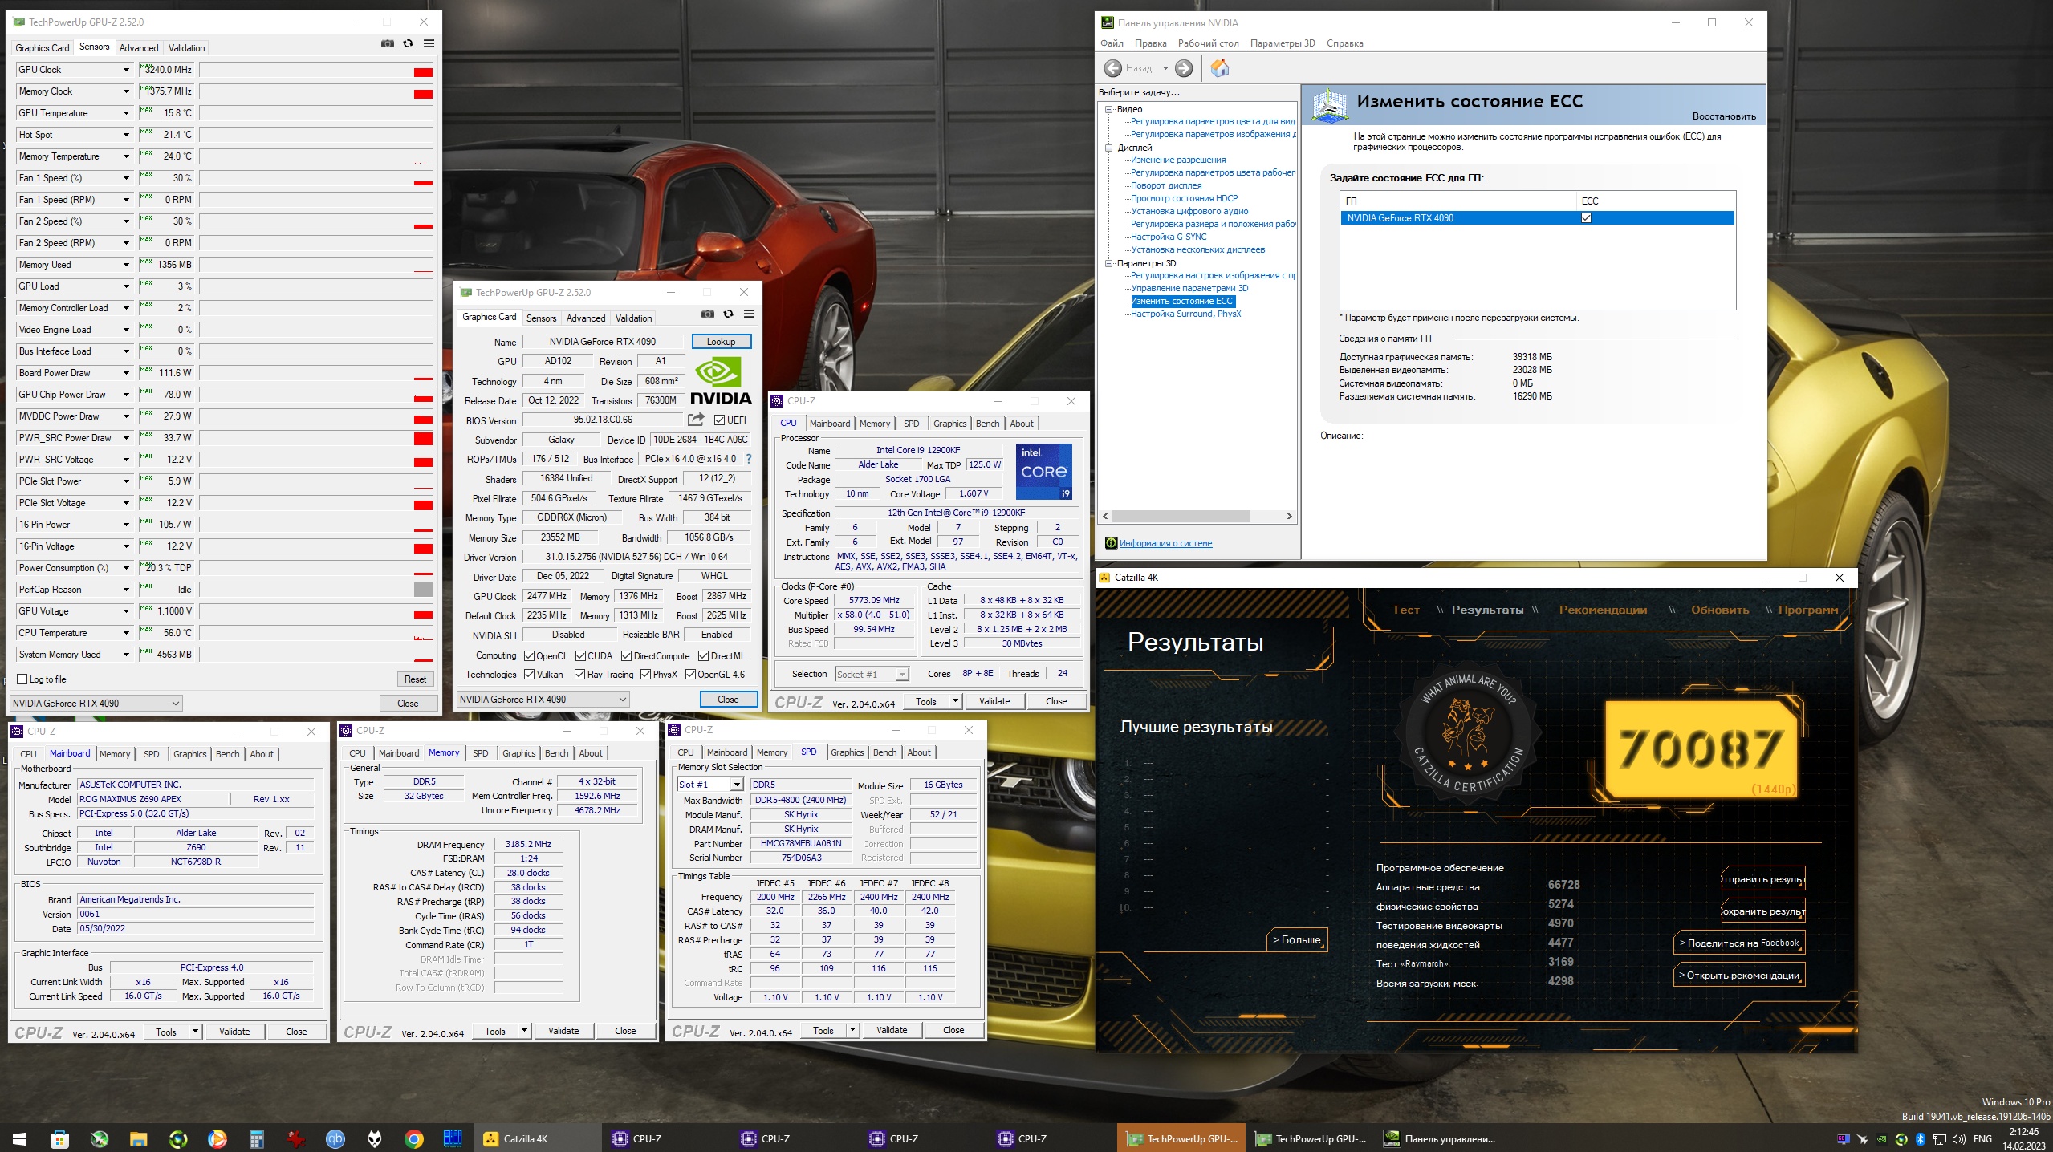Open Calculator from taskbar
The width and height of the screenshot is (2053, 1152).
tap(257, 1138)
